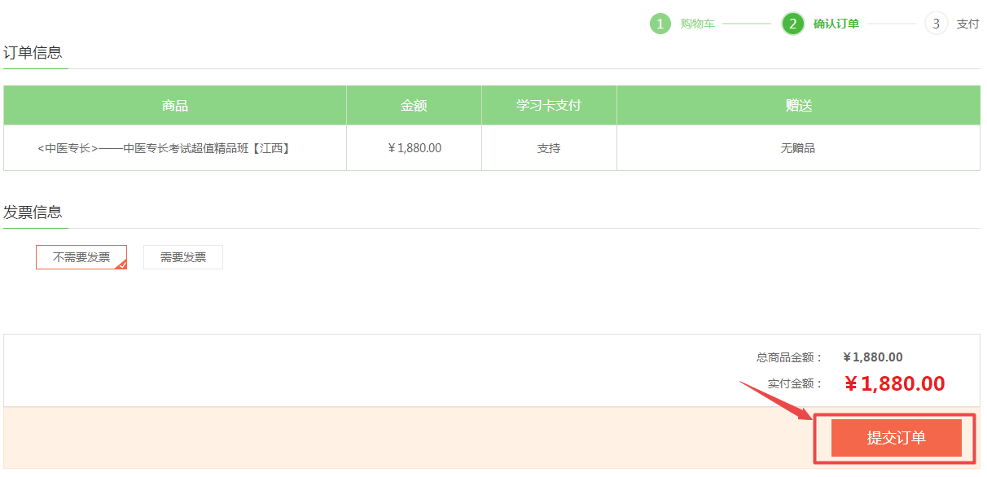Click the red arrow pointing to submit
This screenshot has width=987, height=477.
[775, 399]
